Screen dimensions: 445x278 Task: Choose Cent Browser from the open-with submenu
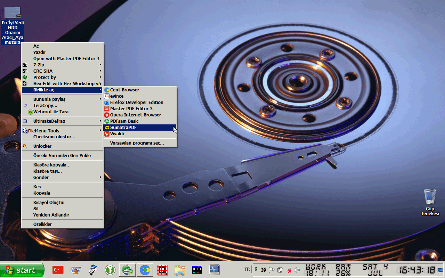click(x=140, y=90)
